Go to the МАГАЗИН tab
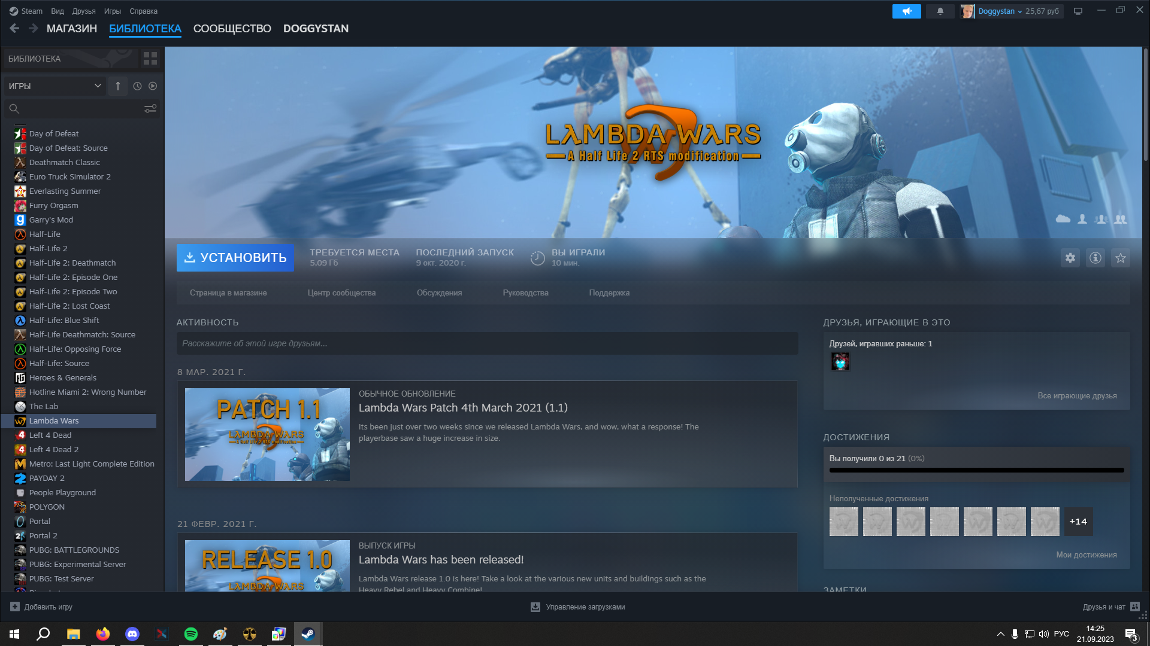Image resolution: width=1150 pixels, height=646 pixels. point(72,29)
